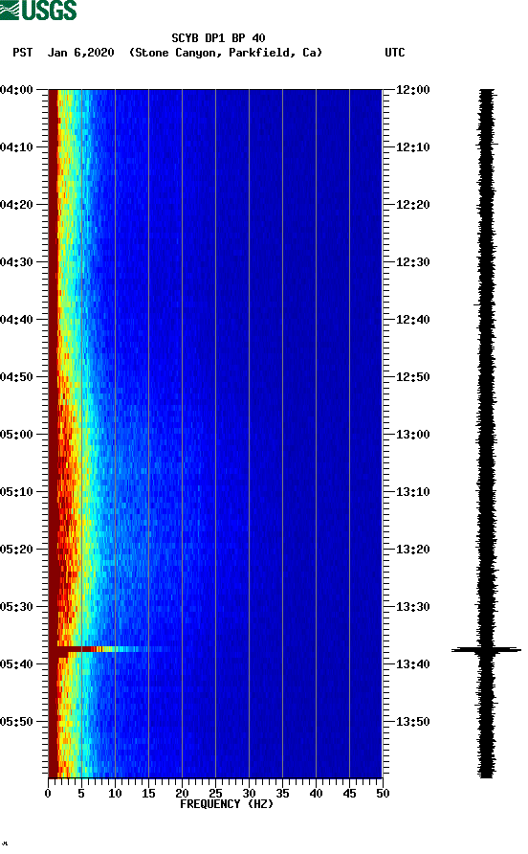This screenshot has width=528, height=854.
Task: Click the '04:40' PST time label
Action: [17, 320]
